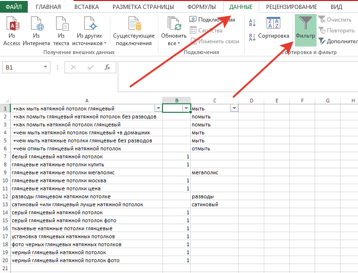Click Изменить связи
Viewport: 358px width, 273px height.
215,41
